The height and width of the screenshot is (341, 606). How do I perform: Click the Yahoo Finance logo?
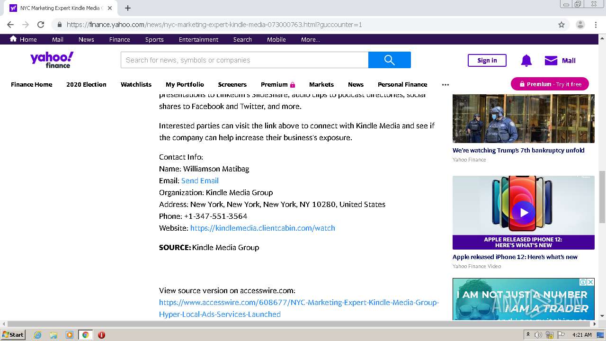tap(52, 60)
